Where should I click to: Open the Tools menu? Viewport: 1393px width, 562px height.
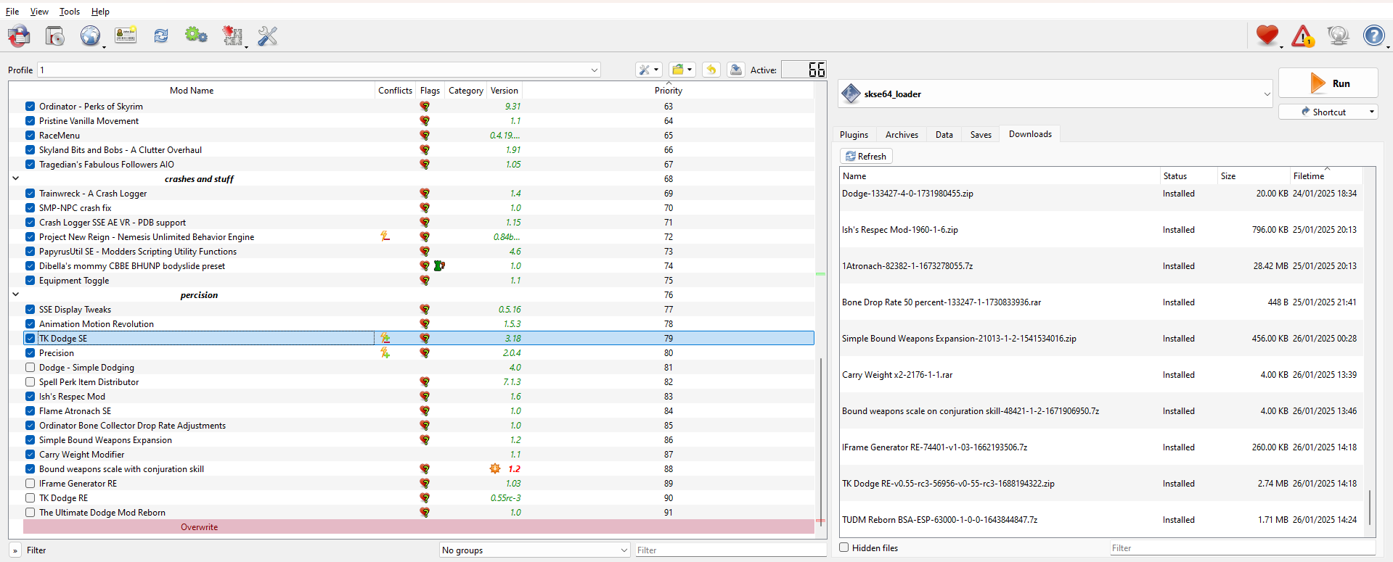(x=70, y=12)
